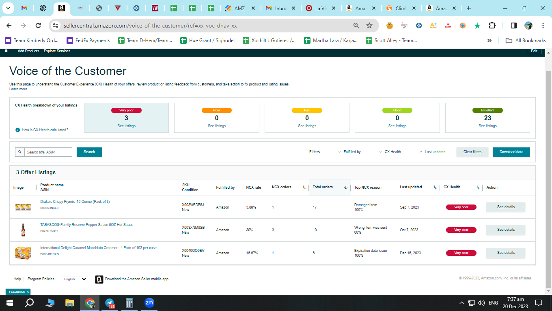Open Add Products in Seller Central nav
Image resolution: width=552 pixels, height=311 pixels.
[28, 51]
